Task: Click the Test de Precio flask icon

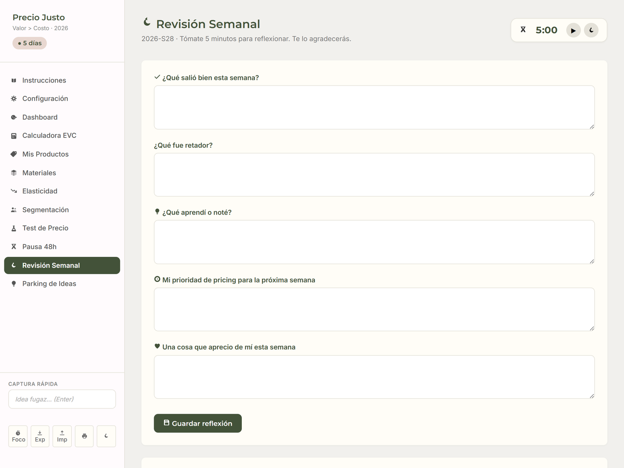Action: pyautogui.click(x=14, y=228)
